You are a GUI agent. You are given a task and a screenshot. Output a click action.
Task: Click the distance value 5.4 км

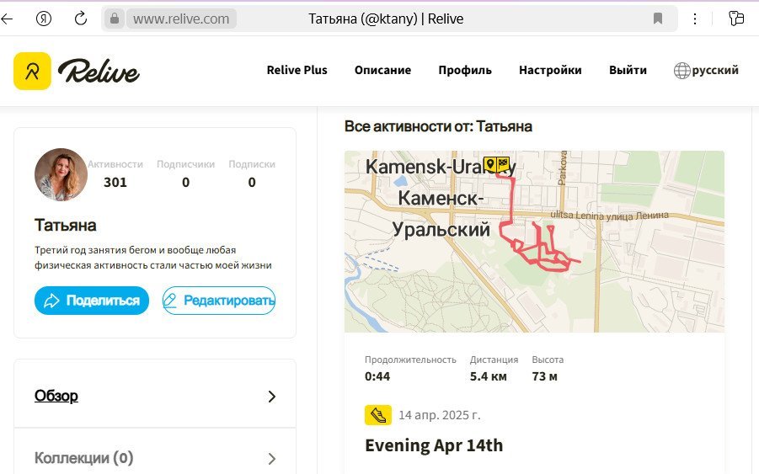[x=488, y=376]
